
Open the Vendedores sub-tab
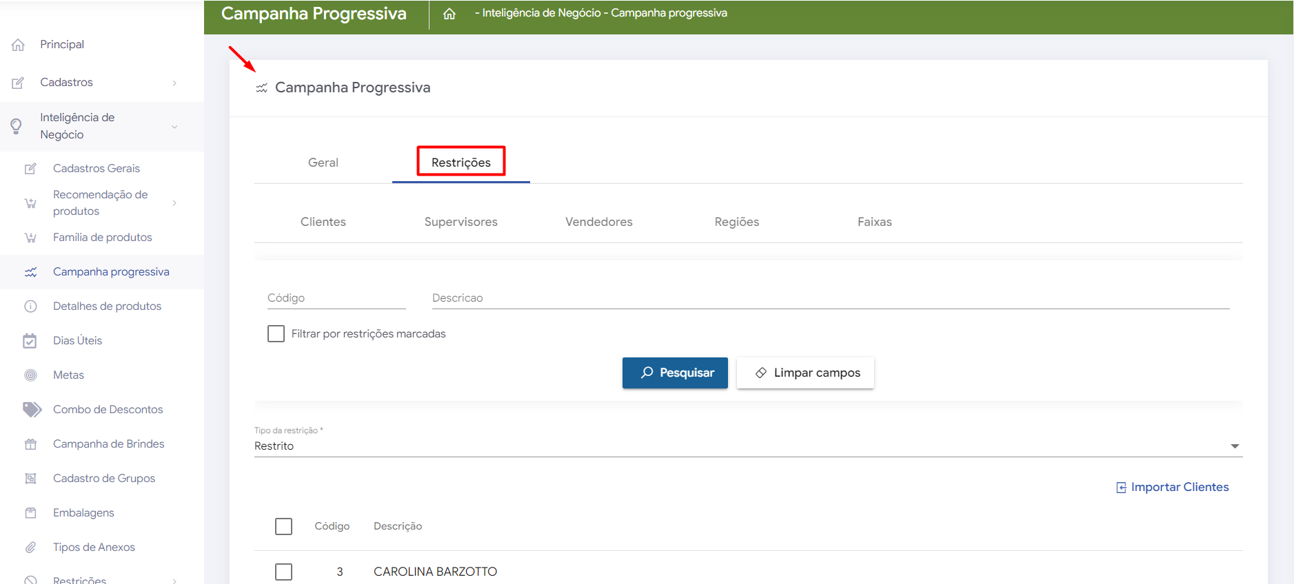point(598,222)
